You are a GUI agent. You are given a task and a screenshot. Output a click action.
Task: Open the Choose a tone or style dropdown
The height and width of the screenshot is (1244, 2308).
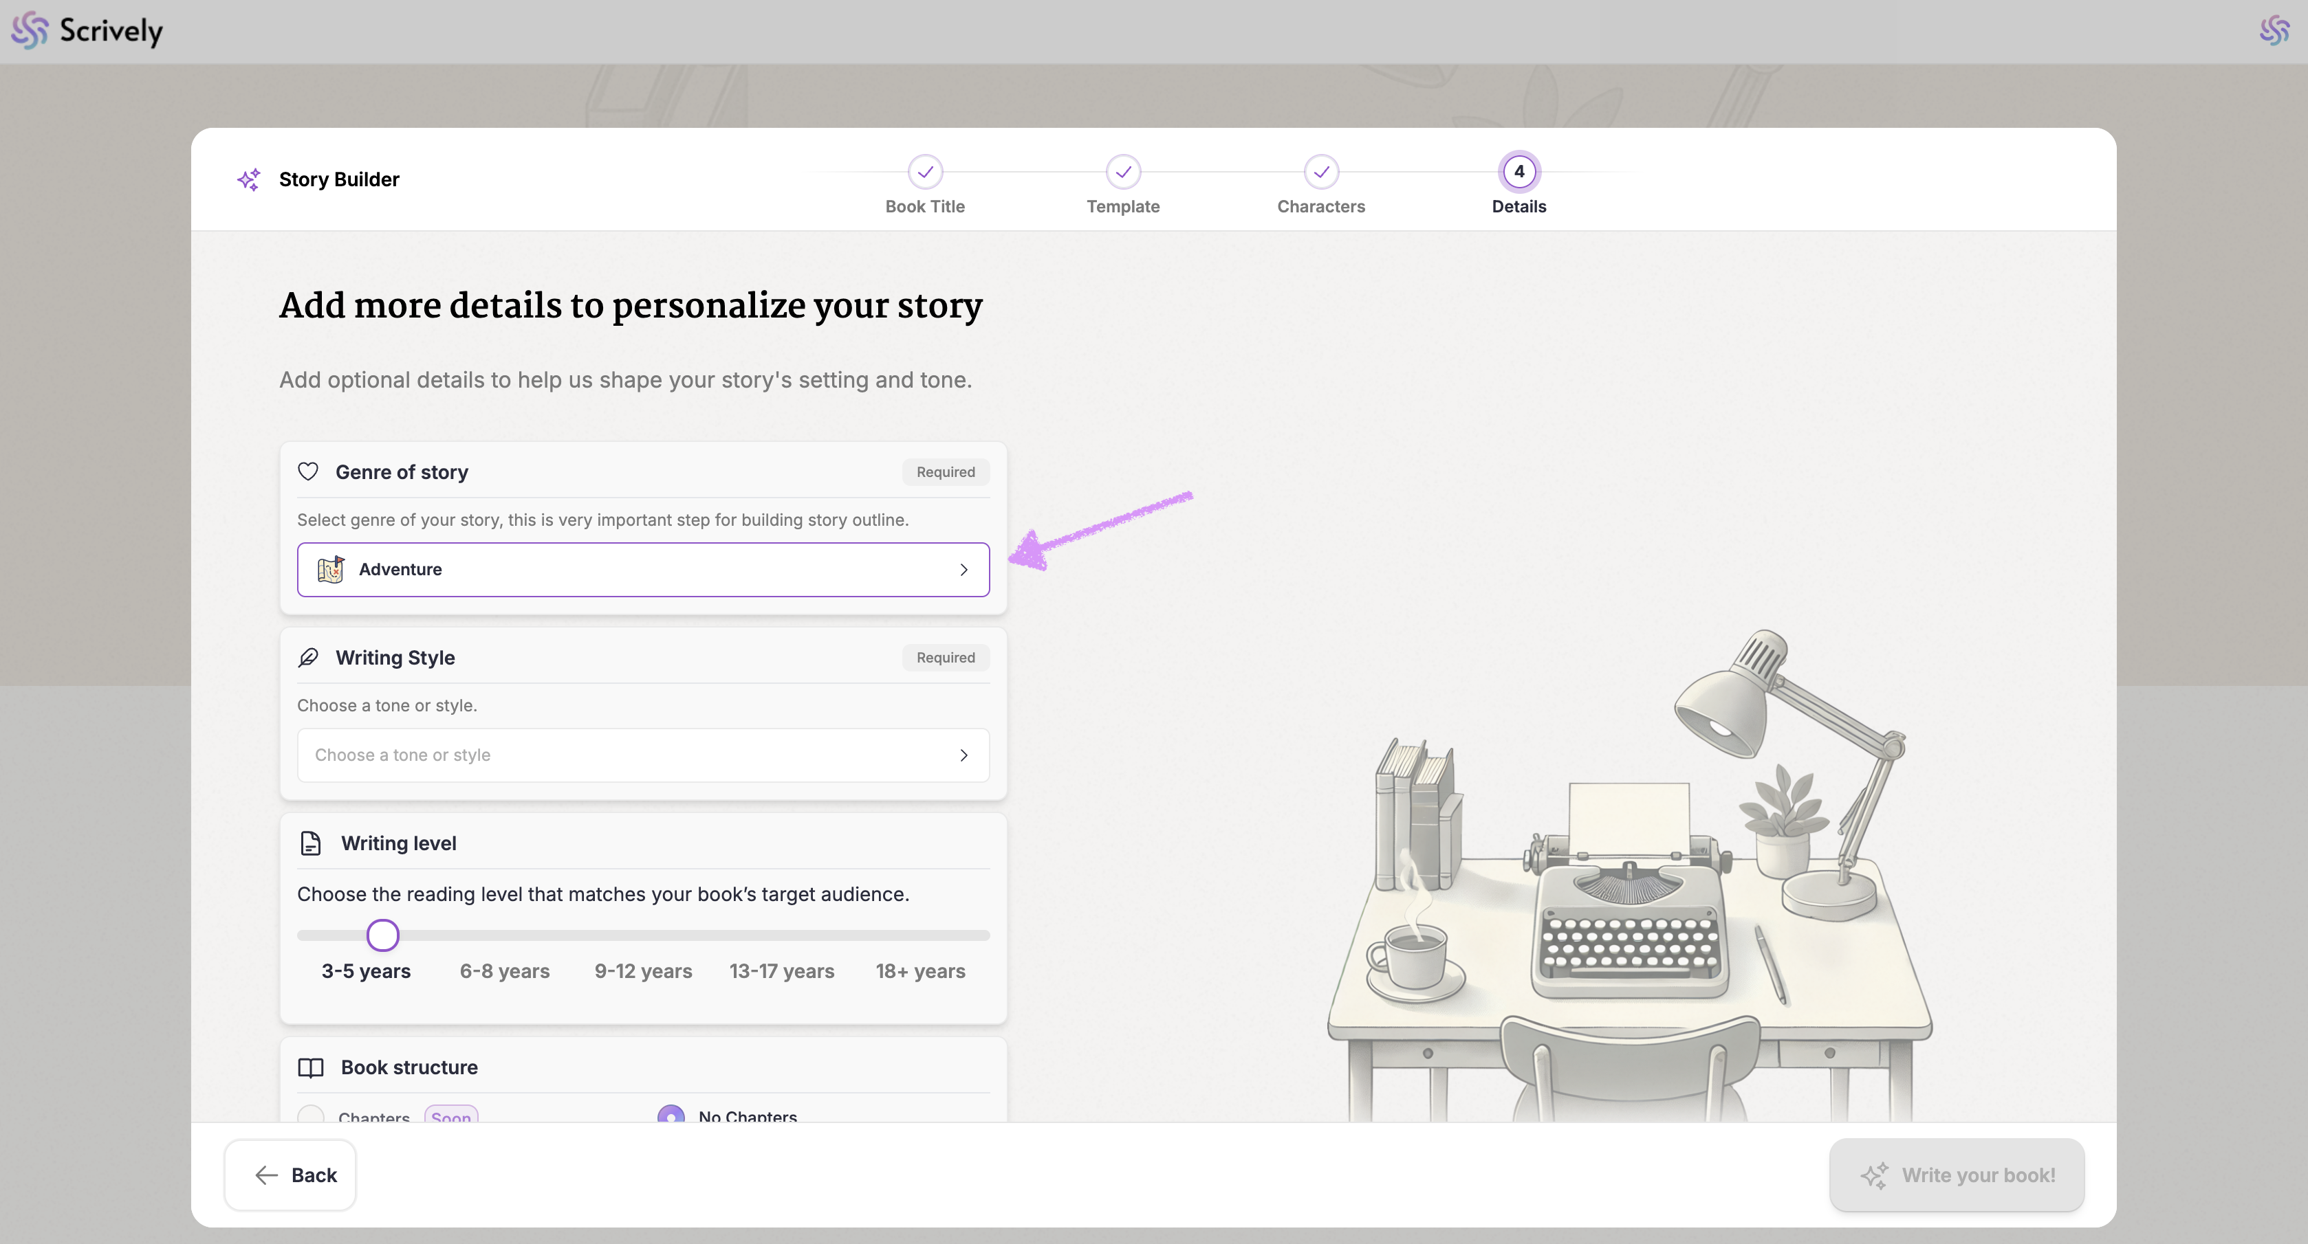tap(642, 755)
